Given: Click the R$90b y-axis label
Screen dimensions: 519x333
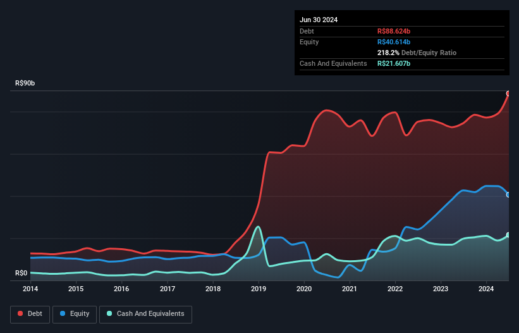Looking at the screenshot, I should point(25,83).
